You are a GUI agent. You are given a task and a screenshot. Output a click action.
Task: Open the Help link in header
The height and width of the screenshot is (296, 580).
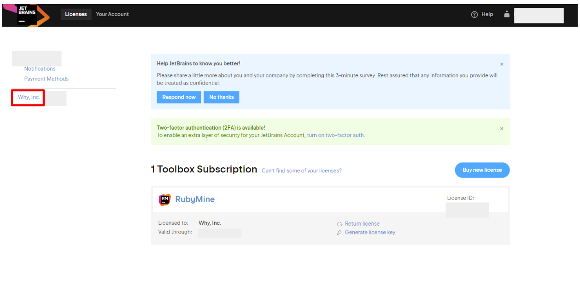487,14
